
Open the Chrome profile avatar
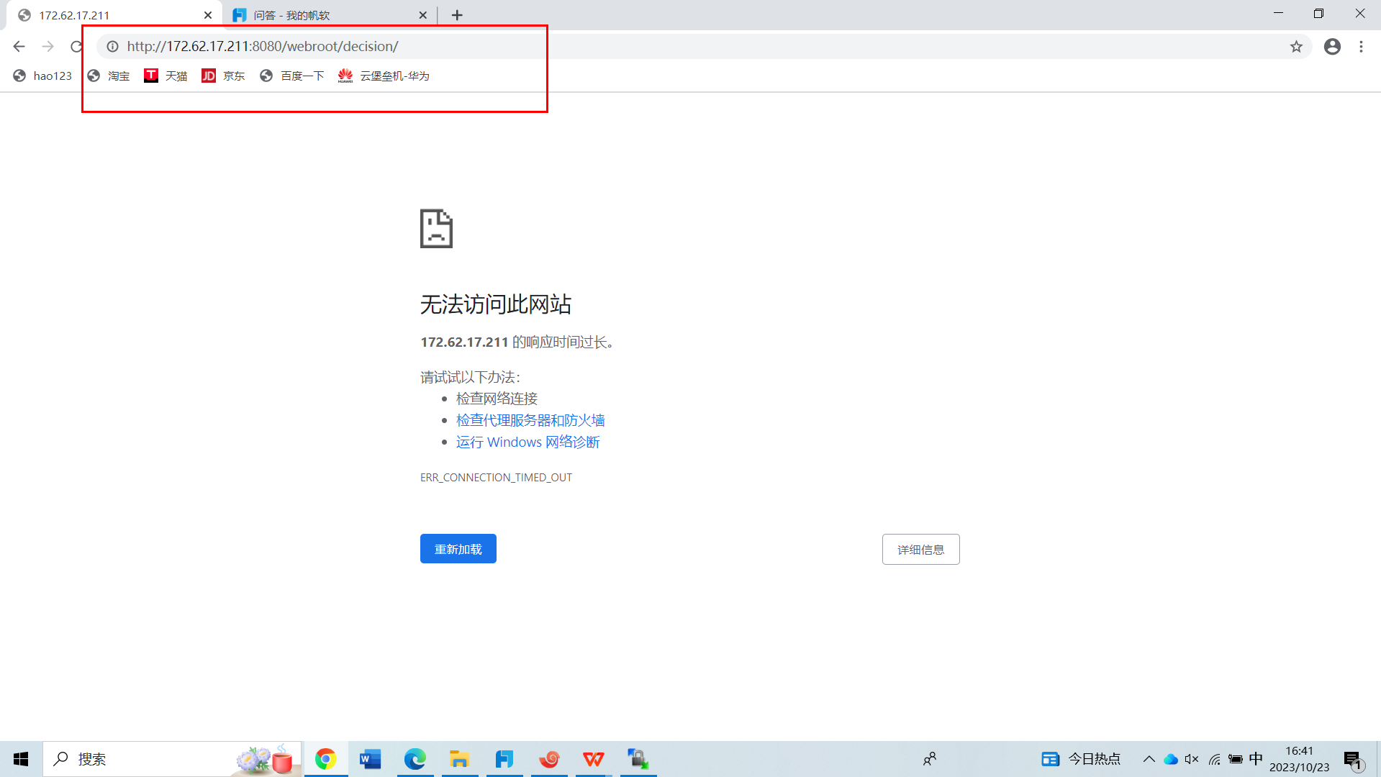(1332, 47)
